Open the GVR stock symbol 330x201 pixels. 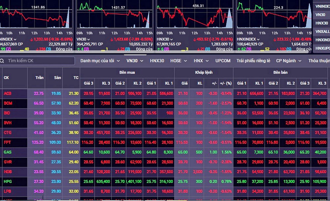(x=8, y=162)
